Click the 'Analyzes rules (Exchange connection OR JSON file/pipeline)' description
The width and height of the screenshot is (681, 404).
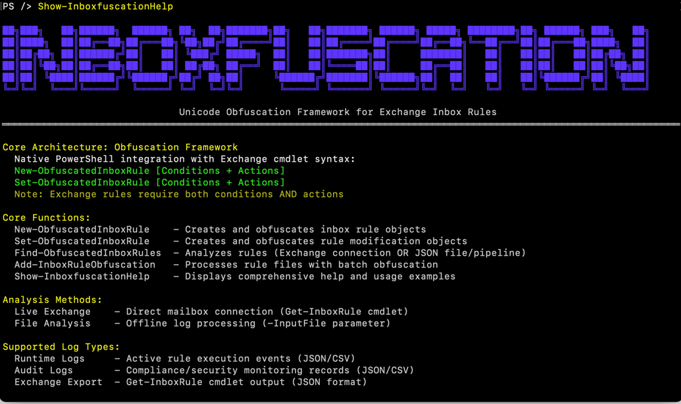tap(355, 253)
